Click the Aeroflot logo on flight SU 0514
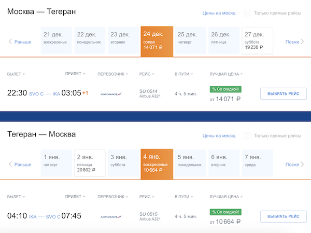 (110, 94)
